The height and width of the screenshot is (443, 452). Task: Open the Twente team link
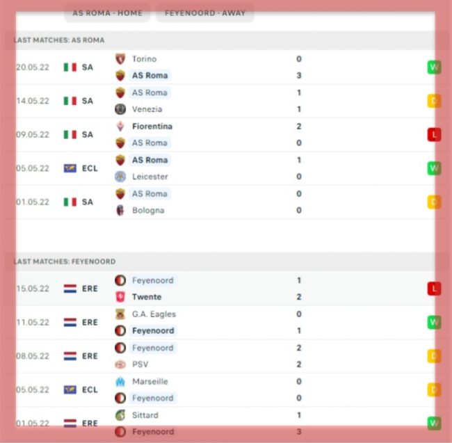click(146, 297)
